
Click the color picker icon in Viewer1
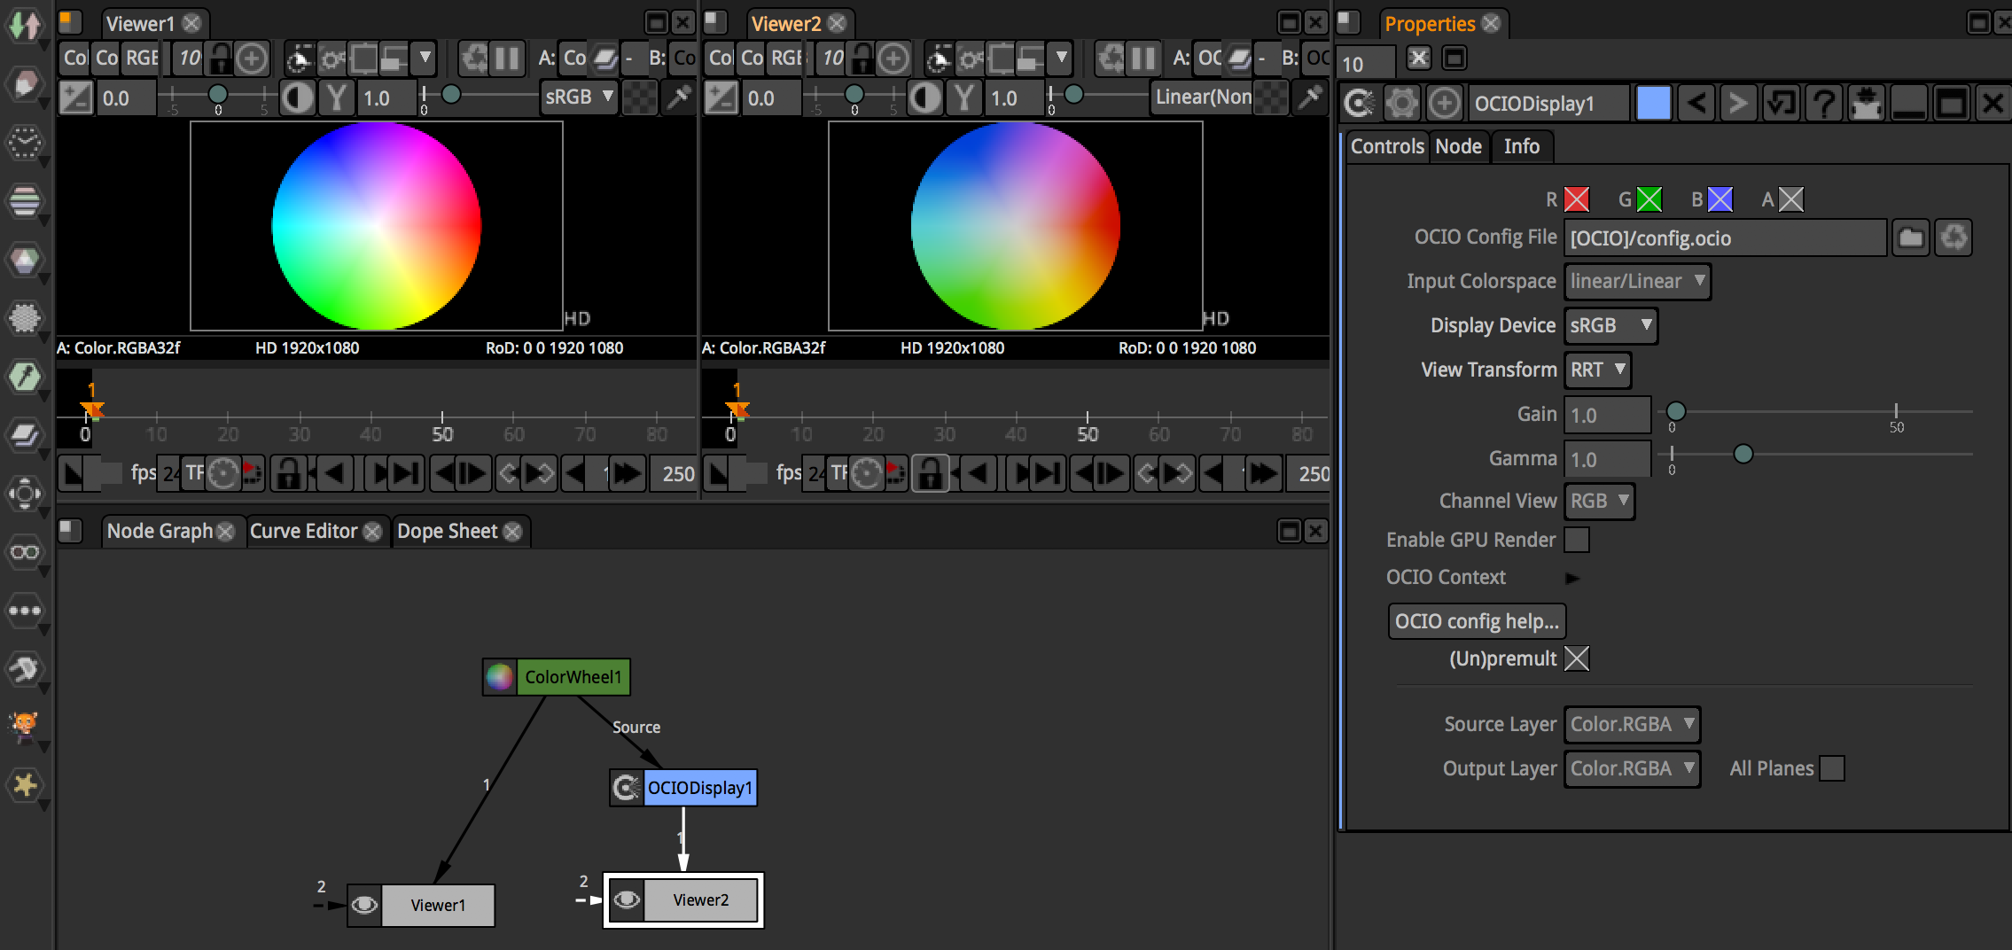(x=678, y=97)
